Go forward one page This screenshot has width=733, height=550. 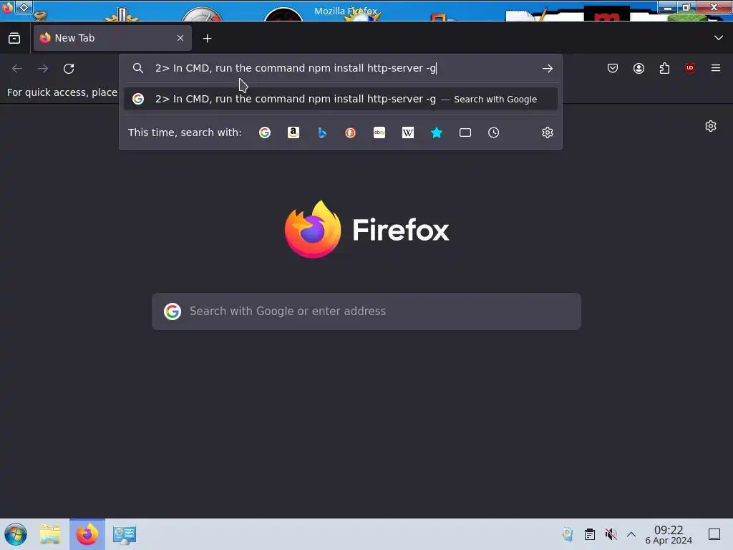tap(43, 69)
